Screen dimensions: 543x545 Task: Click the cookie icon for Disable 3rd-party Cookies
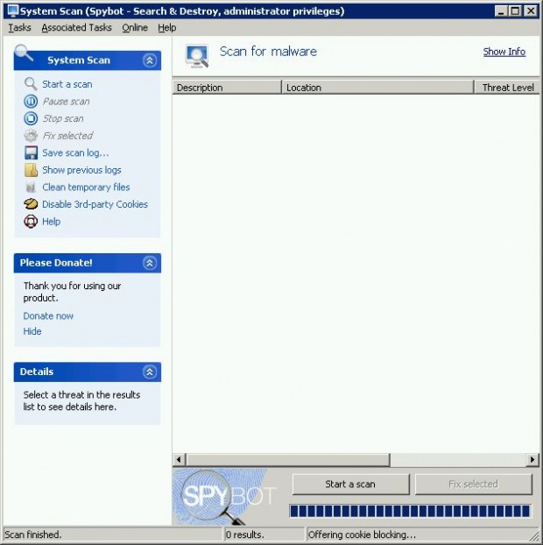pos(31,204)
